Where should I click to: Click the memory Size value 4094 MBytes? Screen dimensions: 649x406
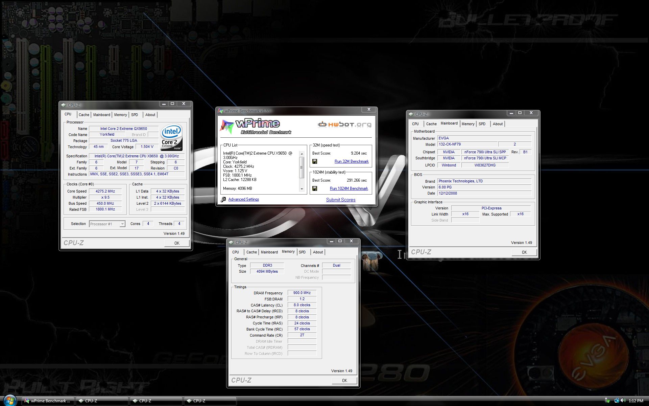pyautogui.click(x=267, y=271)
